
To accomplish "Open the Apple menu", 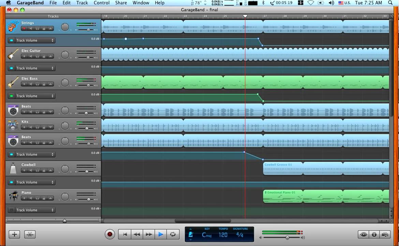I will [9, 3].
